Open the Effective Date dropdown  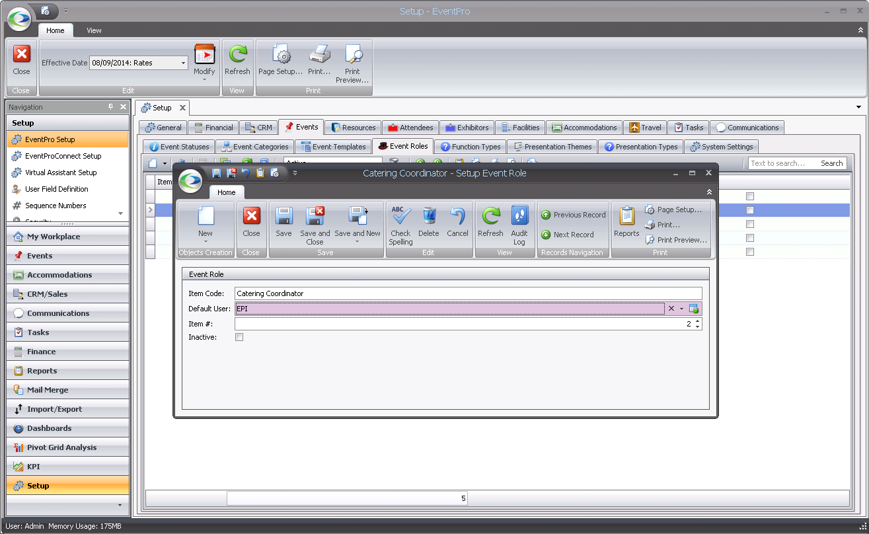click(x=183, y=63)
